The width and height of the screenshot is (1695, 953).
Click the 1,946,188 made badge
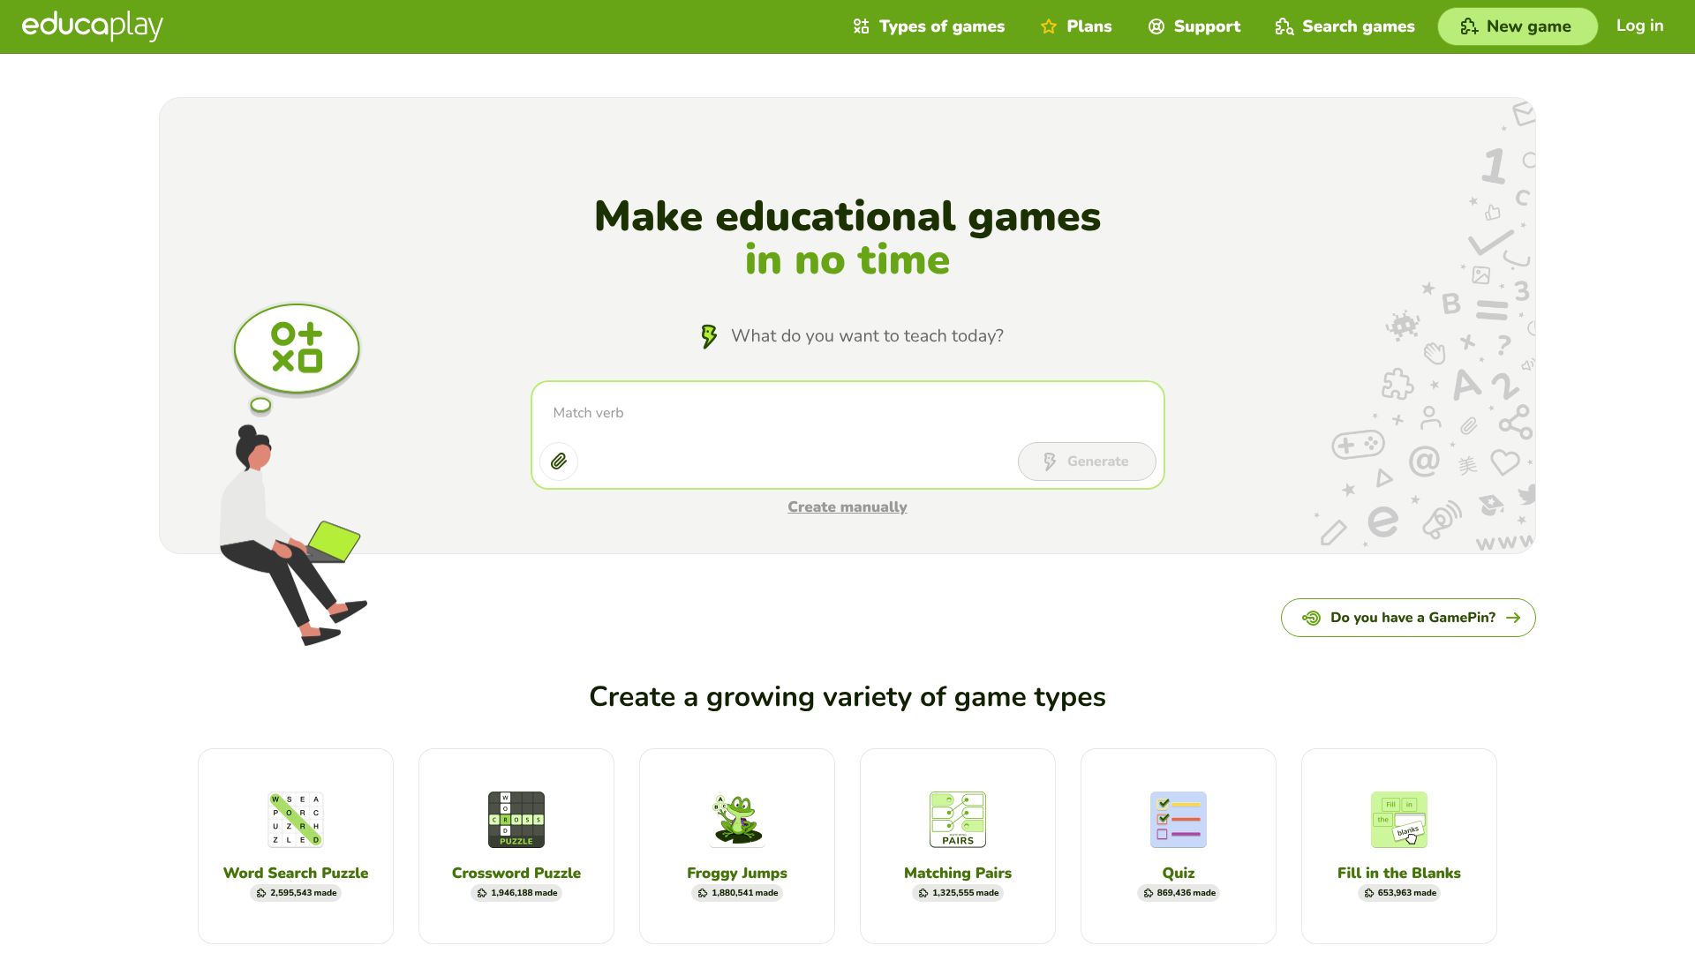tap(516, 893)
